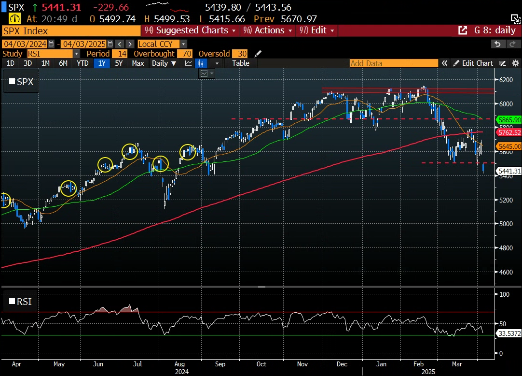Open the annotation edit icon next to Edit Chart
Screen dimensions: 522x376
[x=502, y=63]
